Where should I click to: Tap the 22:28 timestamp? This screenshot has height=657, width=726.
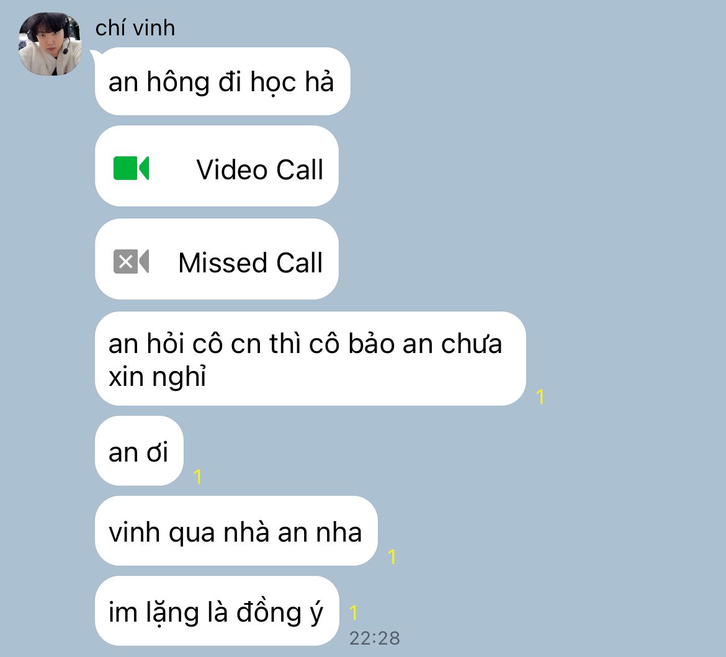pyautogui.click(x=375, y=638)
